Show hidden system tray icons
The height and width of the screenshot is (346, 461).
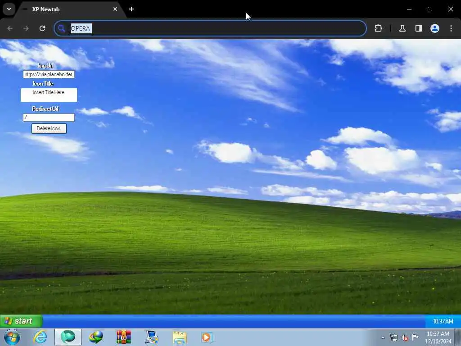[383, 337]
